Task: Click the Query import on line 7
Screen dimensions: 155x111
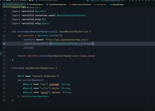Action: 45,24
